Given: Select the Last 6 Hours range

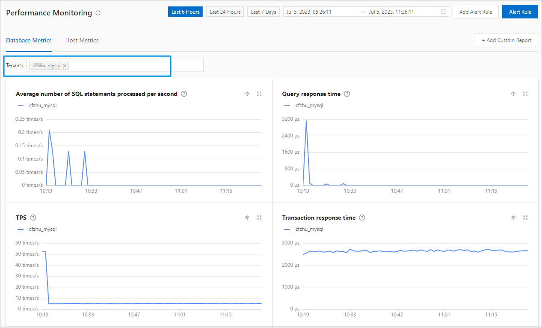Looking at the screenshot, I should [x=186, y=12].
